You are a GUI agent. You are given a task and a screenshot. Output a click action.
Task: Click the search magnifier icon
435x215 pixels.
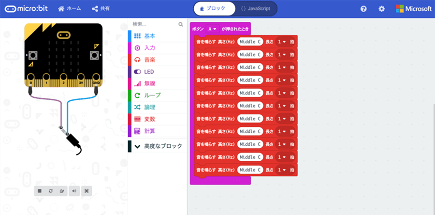tap(181, 24)
